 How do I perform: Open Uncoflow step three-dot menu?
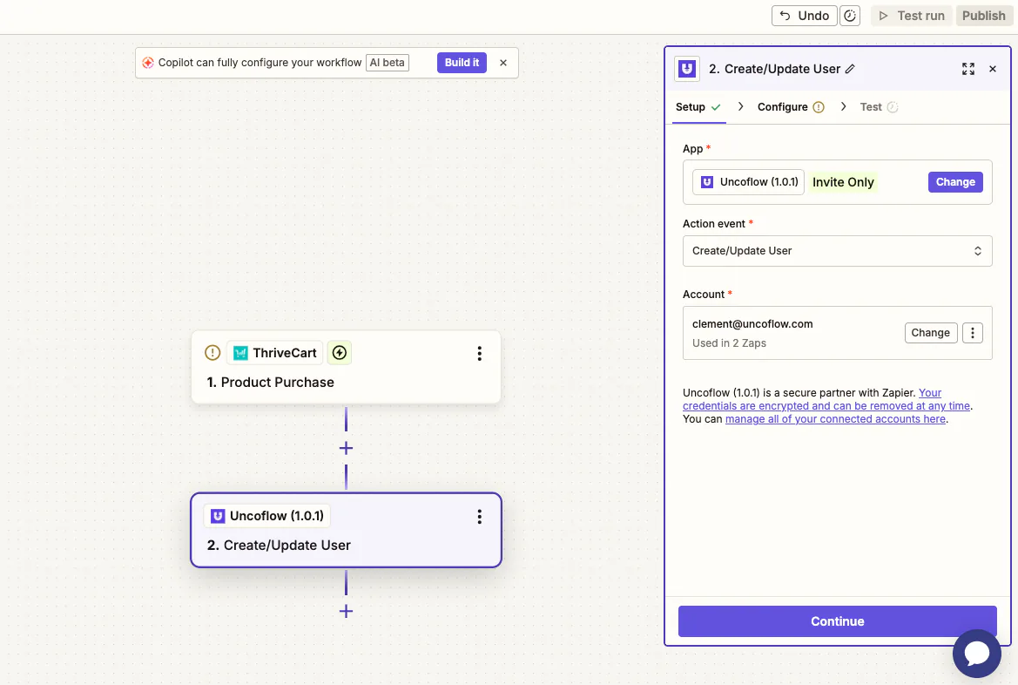[479, 516]
